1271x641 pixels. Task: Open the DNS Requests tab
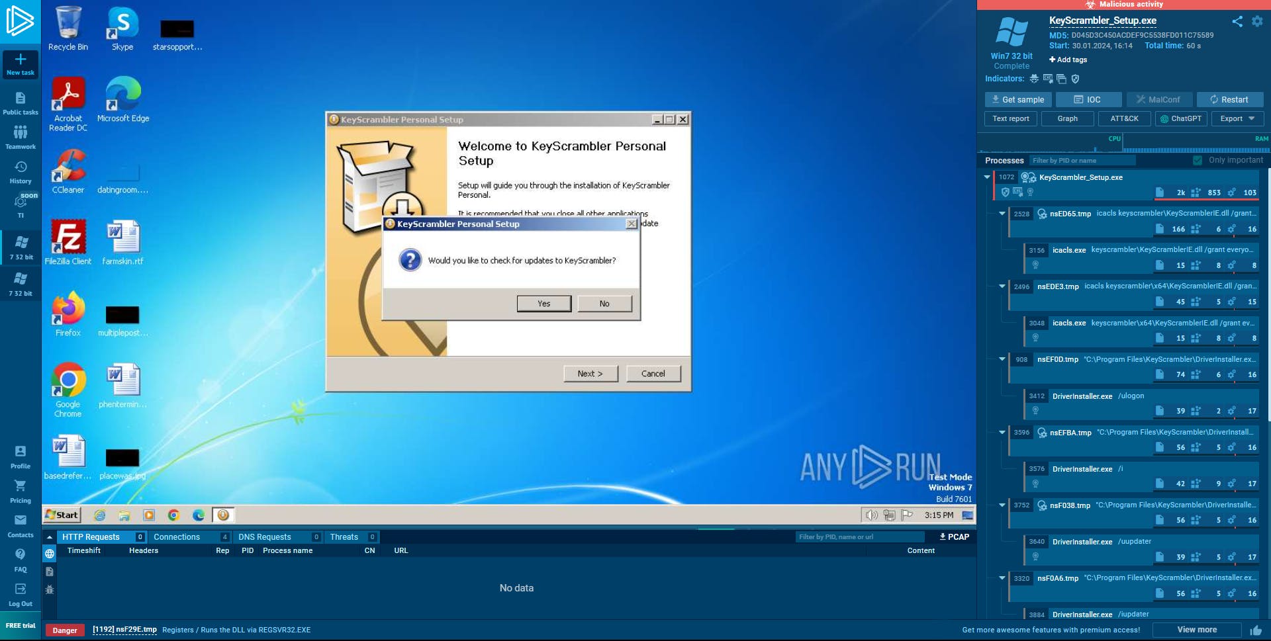point(277,537)
